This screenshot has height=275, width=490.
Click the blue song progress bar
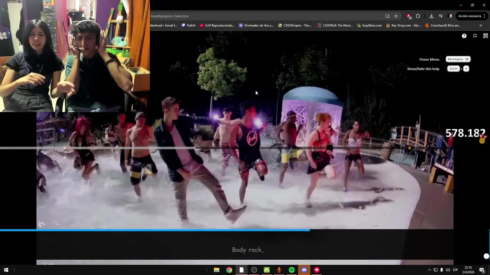point(155,230)
